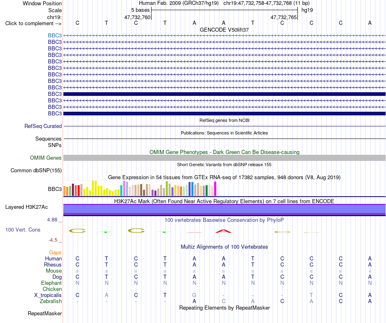Screen dimensions: 386x323
Task: Click the 'H3K27Ac Mark' ENCODE track title
Action: pos(224,202)
